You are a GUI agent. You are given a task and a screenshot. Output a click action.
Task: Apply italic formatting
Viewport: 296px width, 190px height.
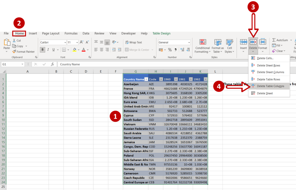pyautogui.click(x=48, y=49)
